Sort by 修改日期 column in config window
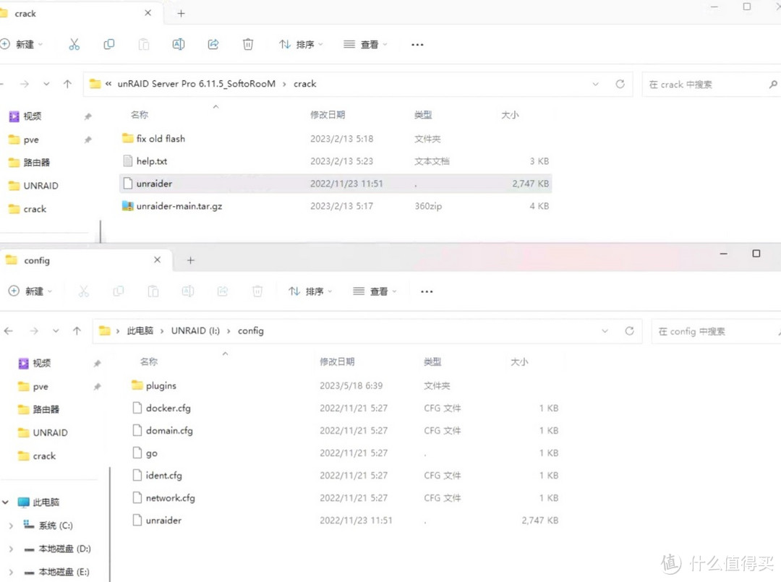 (337, 361)
